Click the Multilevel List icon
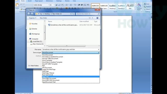 pyautogui.click(x=75, y=5)
